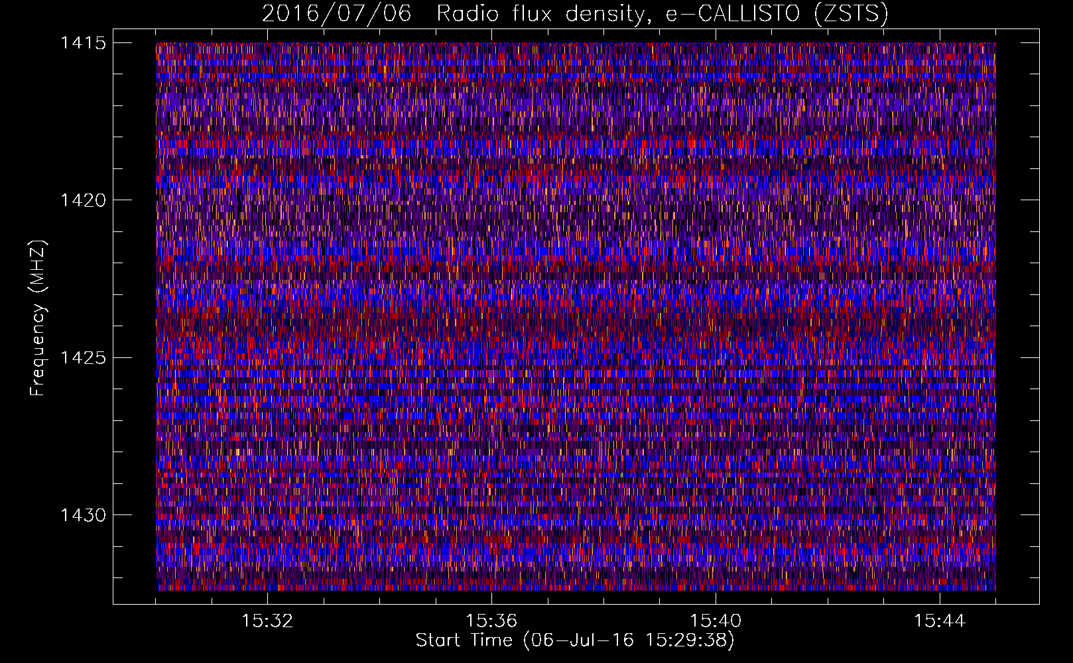Click the plot title e-CALLISTO (ZSTS)
Image resolution: width=1073 pixels, height=663 pixels.
(x=777, y=14)
